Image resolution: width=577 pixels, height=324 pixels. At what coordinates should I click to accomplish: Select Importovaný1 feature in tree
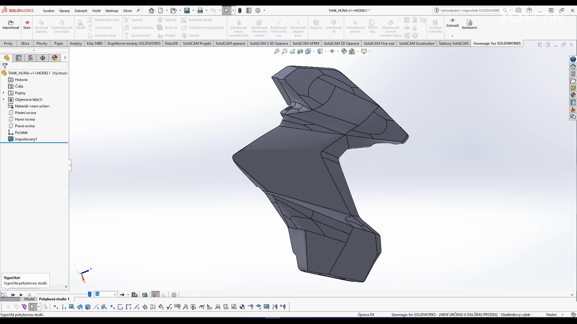[x=26, y=139]
